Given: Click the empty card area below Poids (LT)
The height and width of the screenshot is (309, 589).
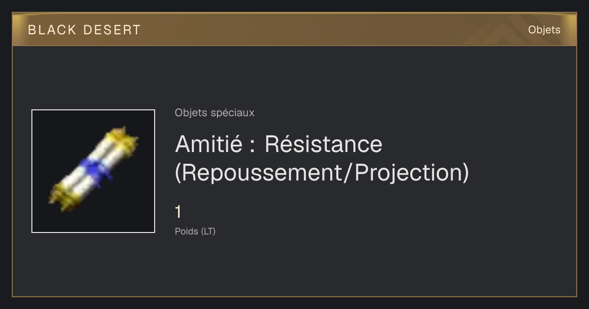Looking at the screenshot, I should (294, 267).
